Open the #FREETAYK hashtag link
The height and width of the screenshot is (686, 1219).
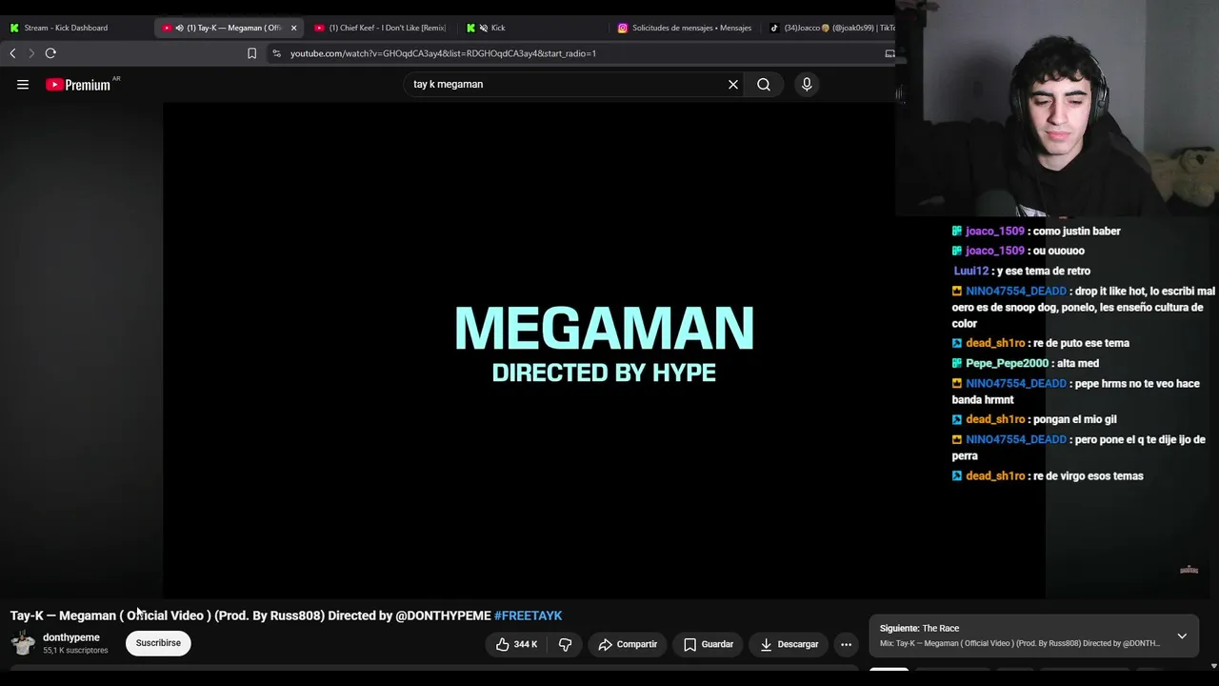[528, 615]
